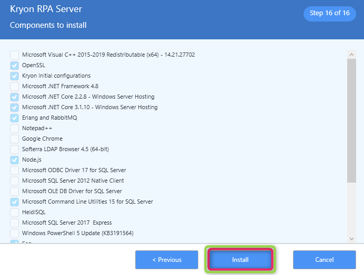Enable Microsoft OLE DB Driver checkbox
Screen dimensions: 364x275
tap(14, 192)
